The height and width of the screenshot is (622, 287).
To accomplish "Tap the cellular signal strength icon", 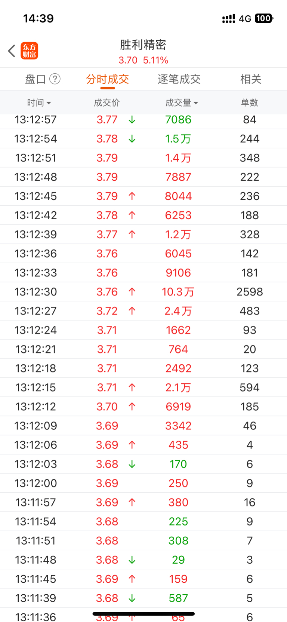I will pos(228,19).
